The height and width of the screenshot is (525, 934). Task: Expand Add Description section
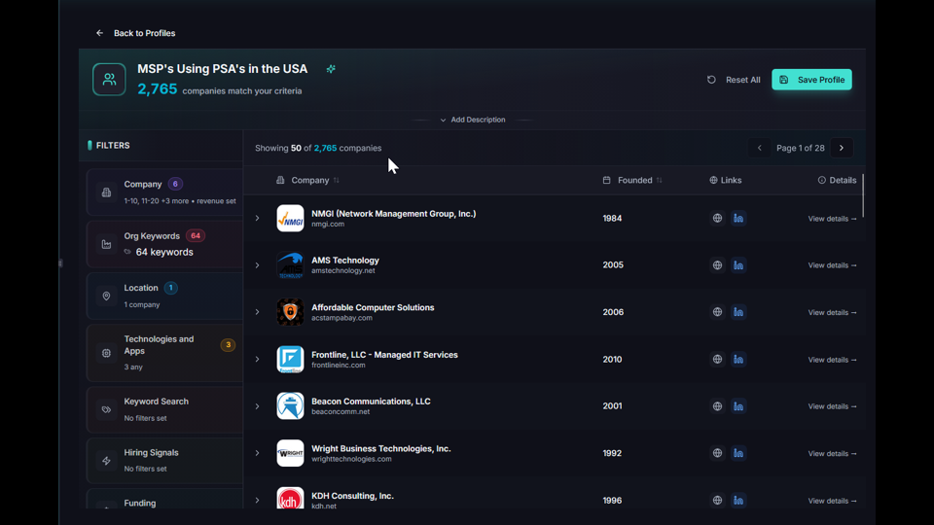coord(473,120)
